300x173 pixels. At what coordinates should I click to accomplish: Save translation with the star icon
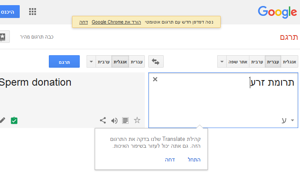(x=137, y=120)
